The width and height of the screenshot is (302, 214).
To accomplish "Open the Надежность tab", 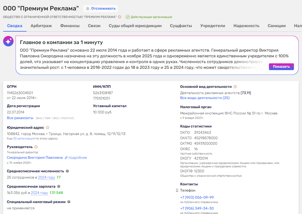I will pos(246,26).
